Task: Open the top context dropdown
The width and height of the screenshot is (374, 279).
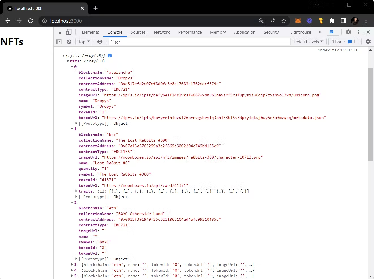Action: (x=84, y=42)
